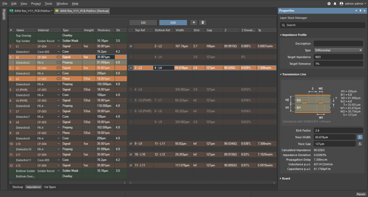Expand the Board section

tap(285, 178)
